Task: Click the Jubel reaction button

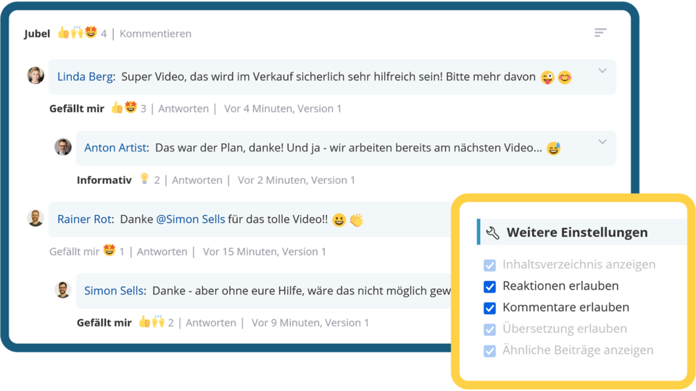Action: tap(37, 34)
